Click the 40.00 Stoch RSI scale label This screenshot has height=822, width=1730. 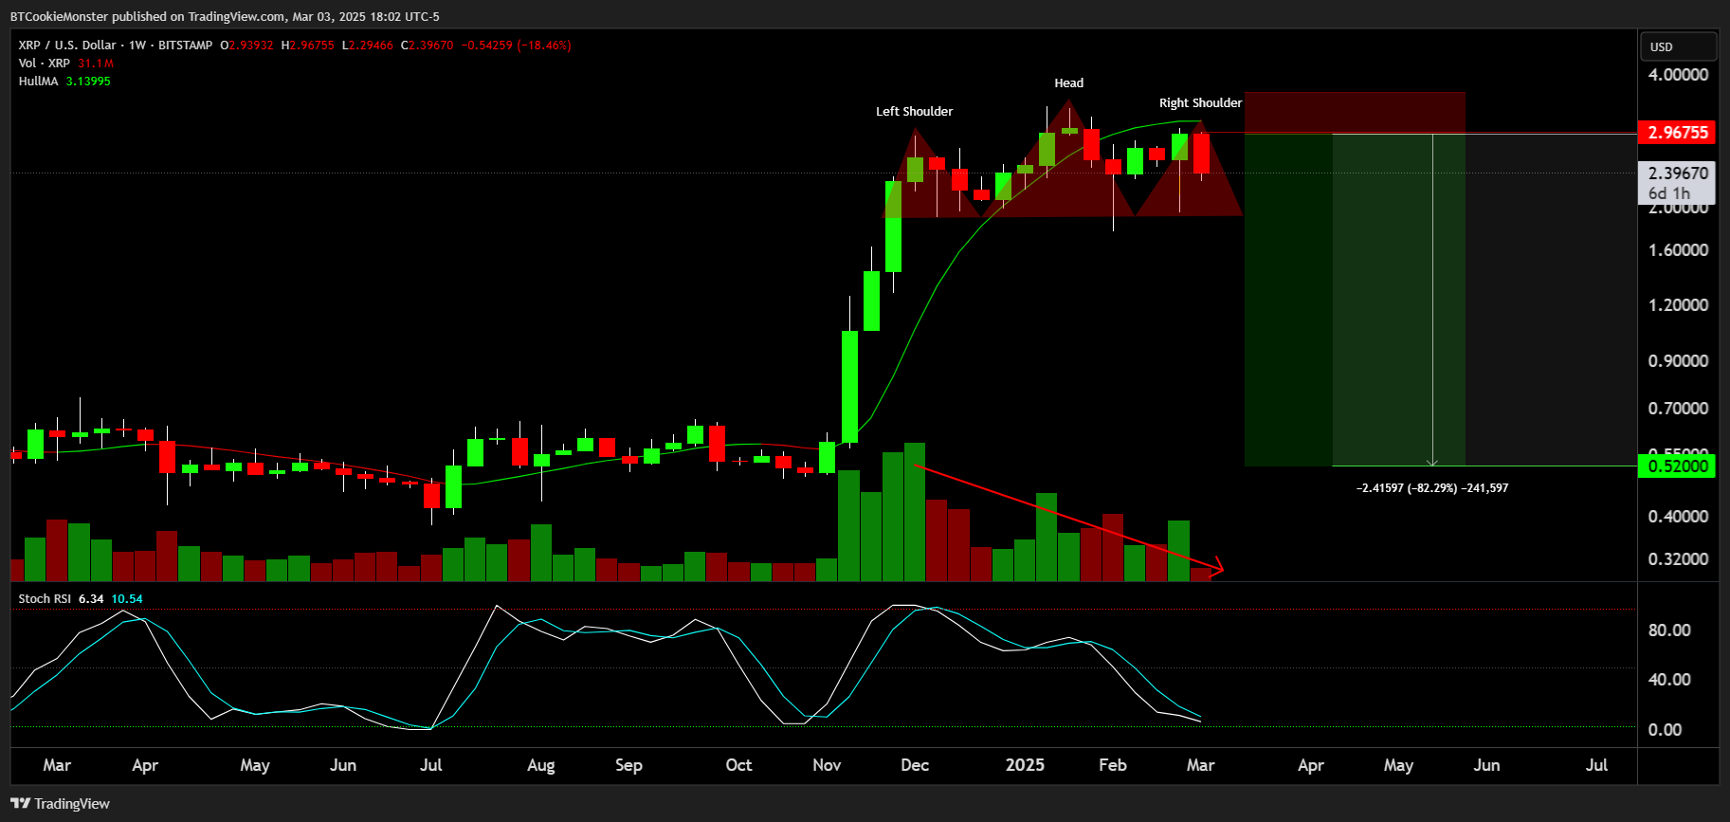click(1669, 679)
